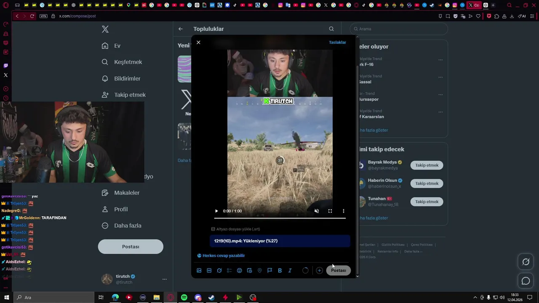Open options for Sassal trend

(x=440, y=77)
